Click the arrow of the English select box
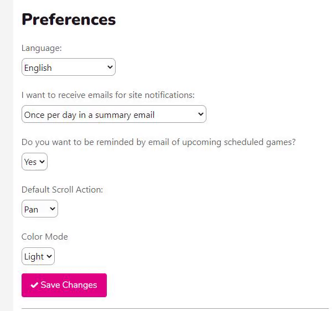The height and width of the screenshot is (311, 332). point(110,68)
